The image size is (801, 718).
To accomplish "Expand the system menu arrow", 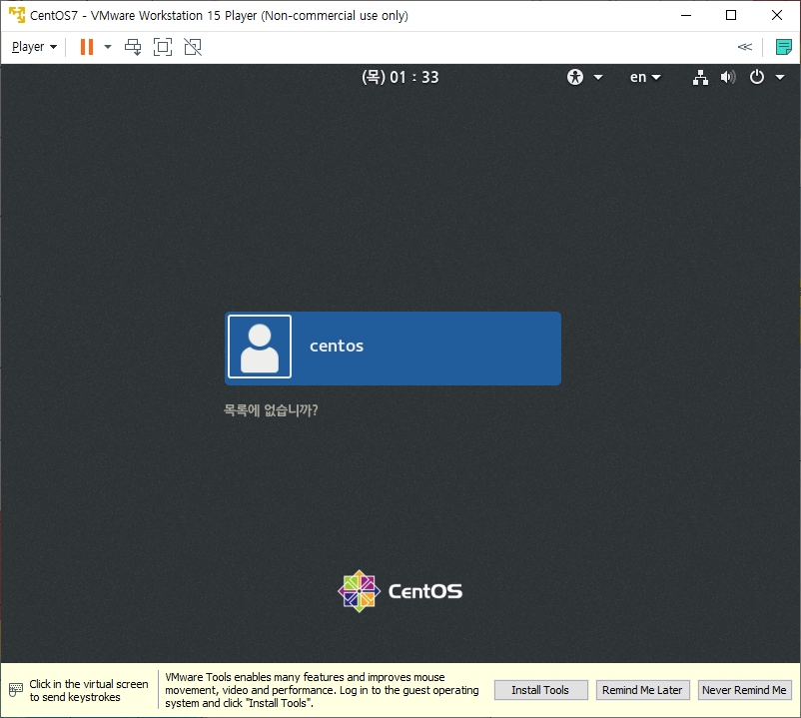I will click(780, 78).
